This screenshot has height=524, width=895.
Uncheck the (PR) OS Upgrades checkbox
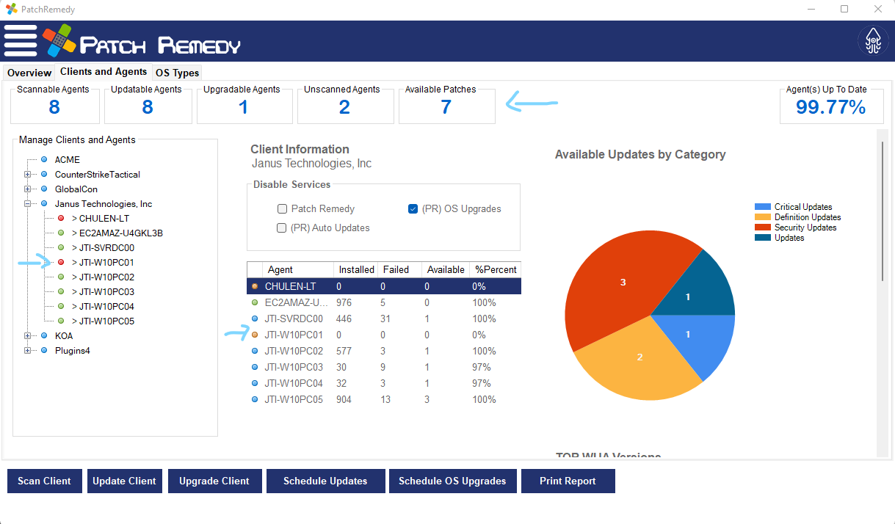[x=413, y=209]
